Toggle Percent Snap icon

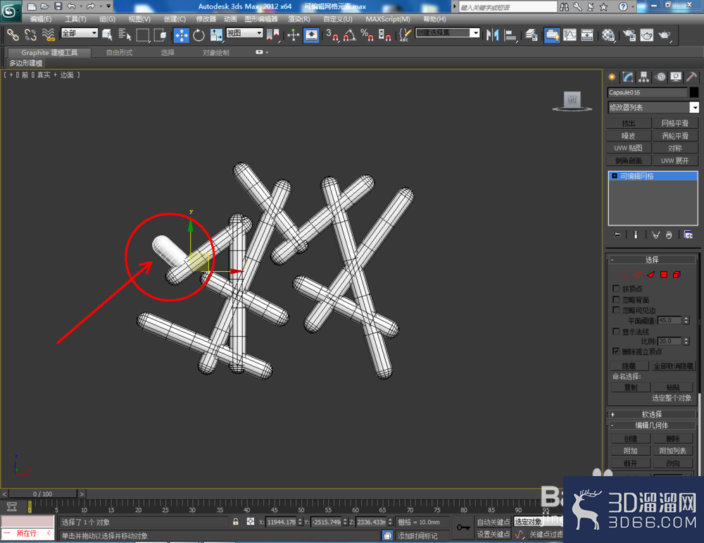(x=367, y=35)
